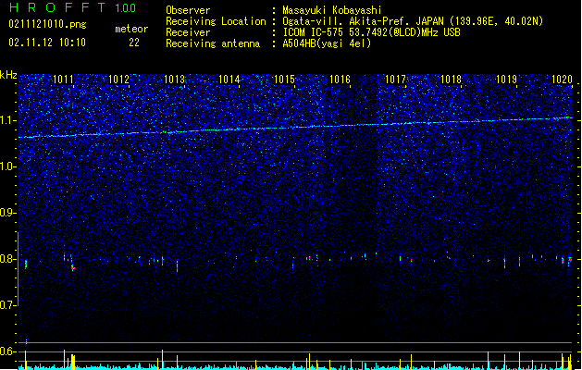582x370 pixels.
Task: Click the 0.9 kHz frequency axis label
Action: 8,213
